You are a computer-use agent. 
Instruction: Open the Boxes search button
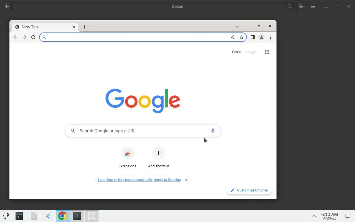click(290, 6)
